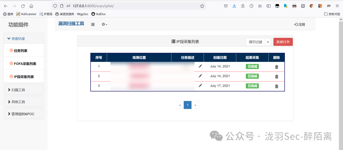Click the cookie extension icon

click(x=312, y=6)
